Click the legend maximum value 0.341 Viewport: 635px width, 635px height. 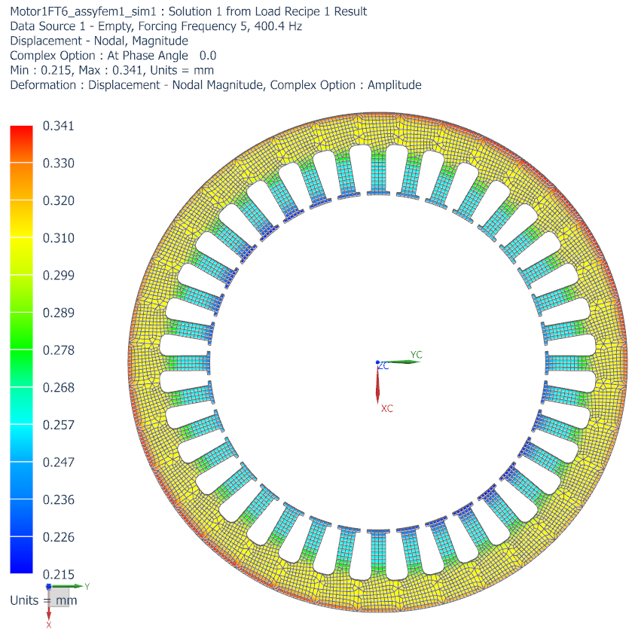58,126
